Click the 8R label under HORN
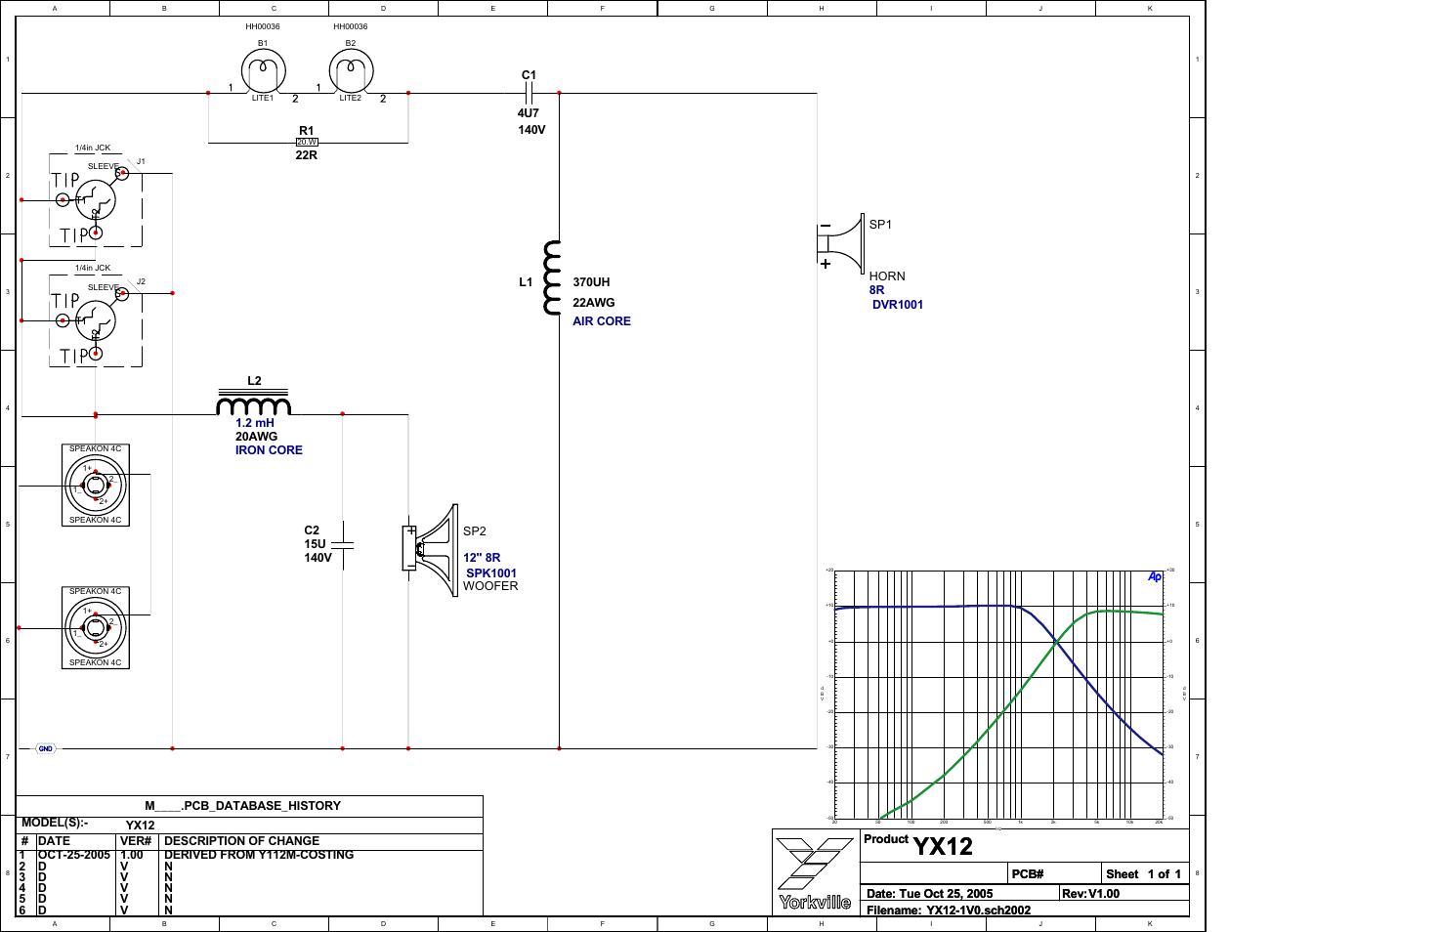This screenshot has width=1441, height=932. 877,290
